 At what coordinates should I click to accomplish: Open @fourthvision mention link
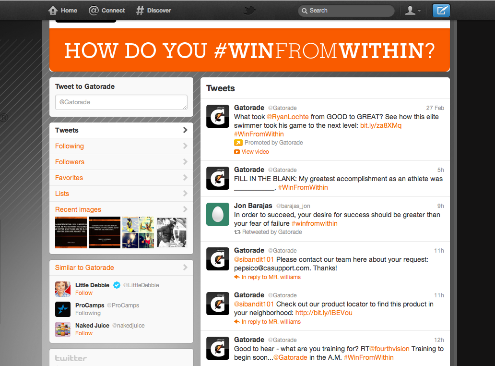coord(389,349)
